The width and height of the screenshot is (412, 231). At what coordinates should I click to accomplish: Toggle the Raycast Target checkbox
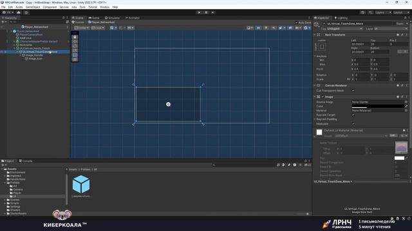[353, 115]
